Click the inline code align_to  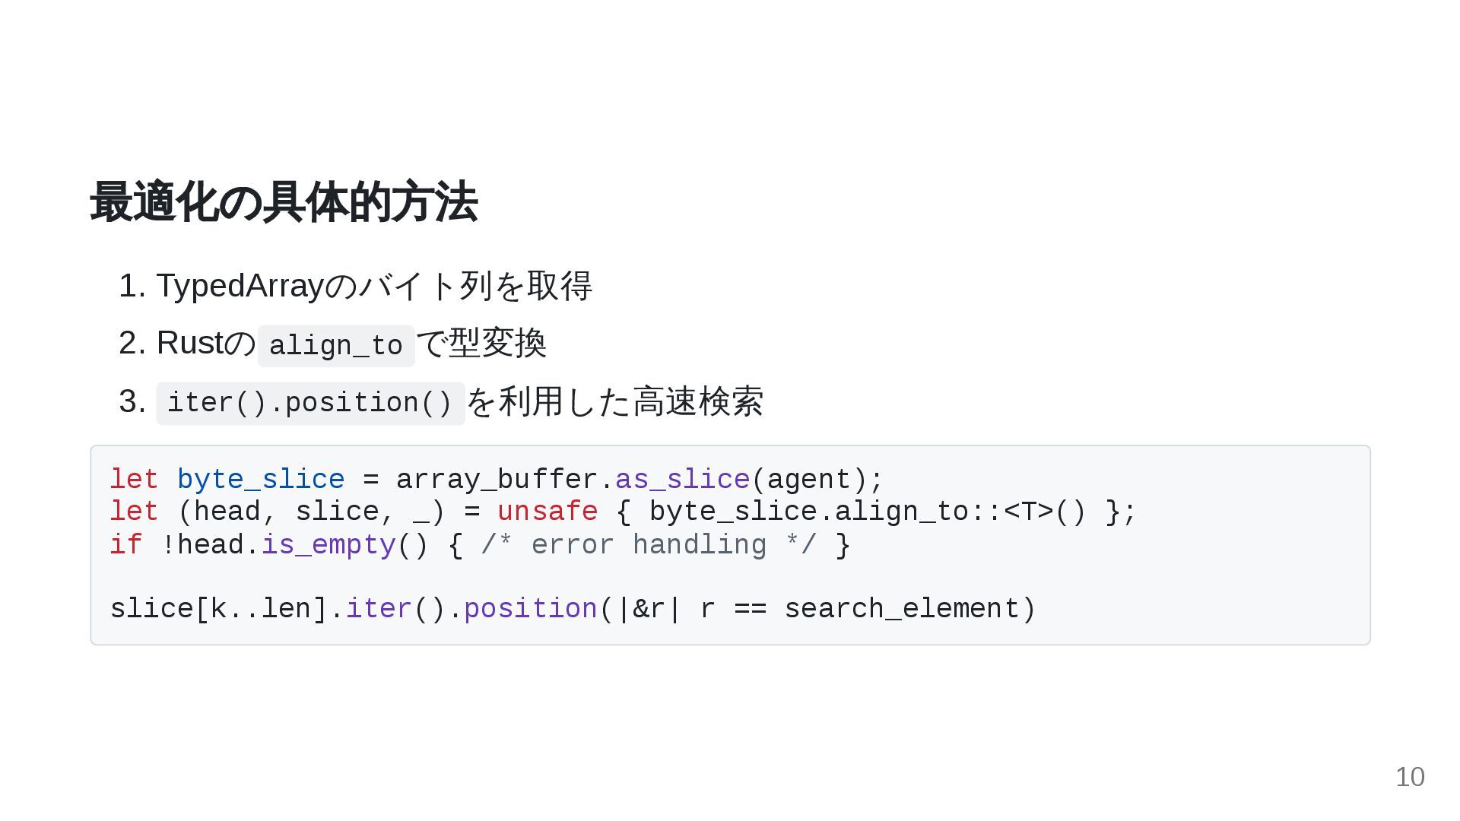pyautogui.click(x=335, y=346)
